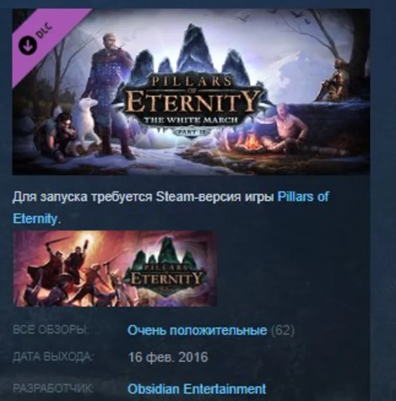Open the Pillars of Eternity base game link
Image resolution: width=396 pixels, height=401 pixels.
coord(302,197)
